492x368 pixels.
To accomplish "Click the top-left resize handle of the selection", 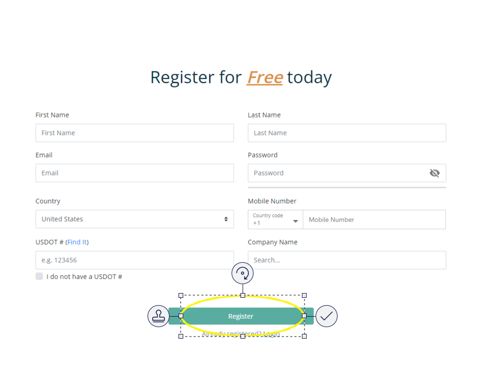I will [181, 296].
